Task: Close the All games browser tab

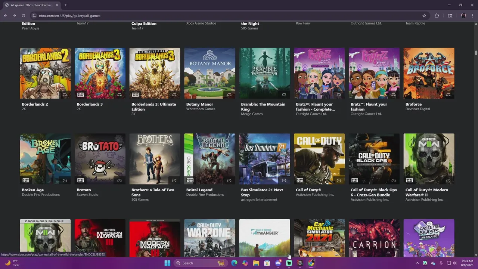Action: point(57,5)
